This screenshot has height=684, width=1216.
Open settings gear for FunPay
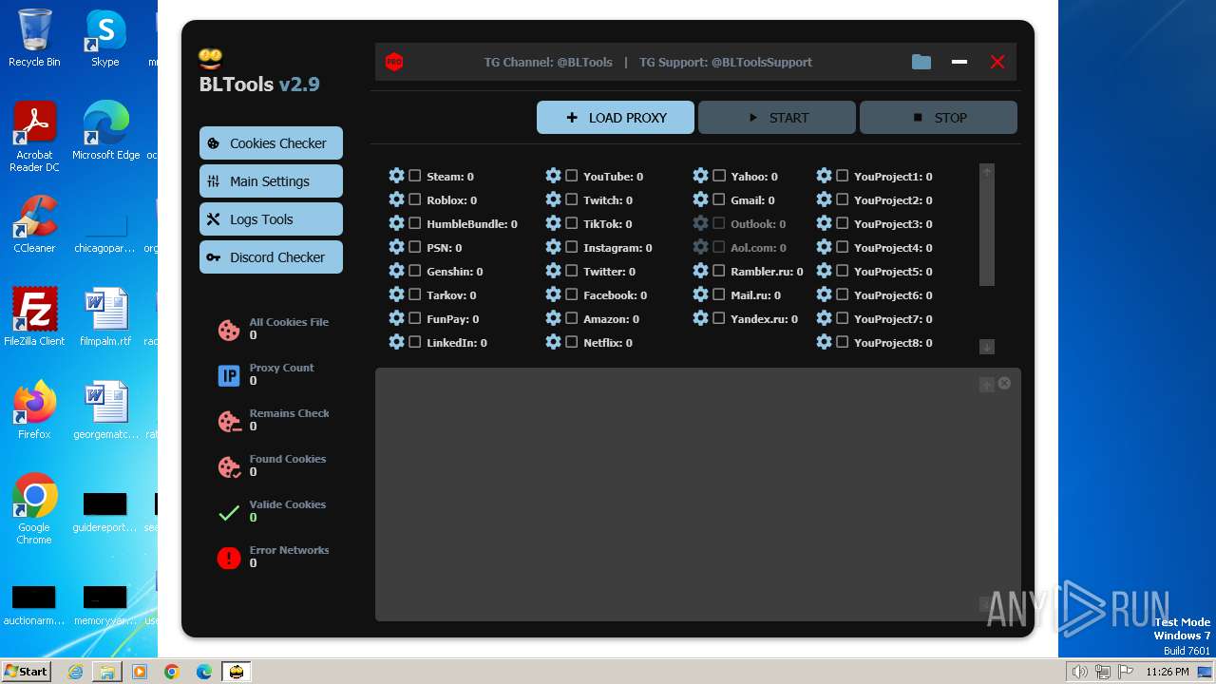397,318
